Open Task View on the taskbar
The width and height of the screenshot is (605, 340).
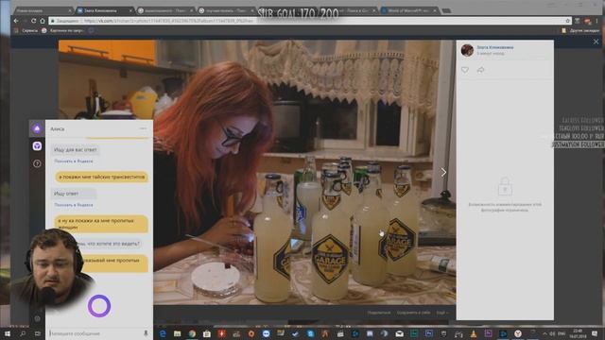pyautogui.click(x=38, y=333)
